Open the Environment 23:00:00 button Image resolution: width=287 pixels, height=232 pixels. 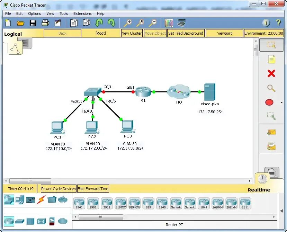[x=264, y=33]
